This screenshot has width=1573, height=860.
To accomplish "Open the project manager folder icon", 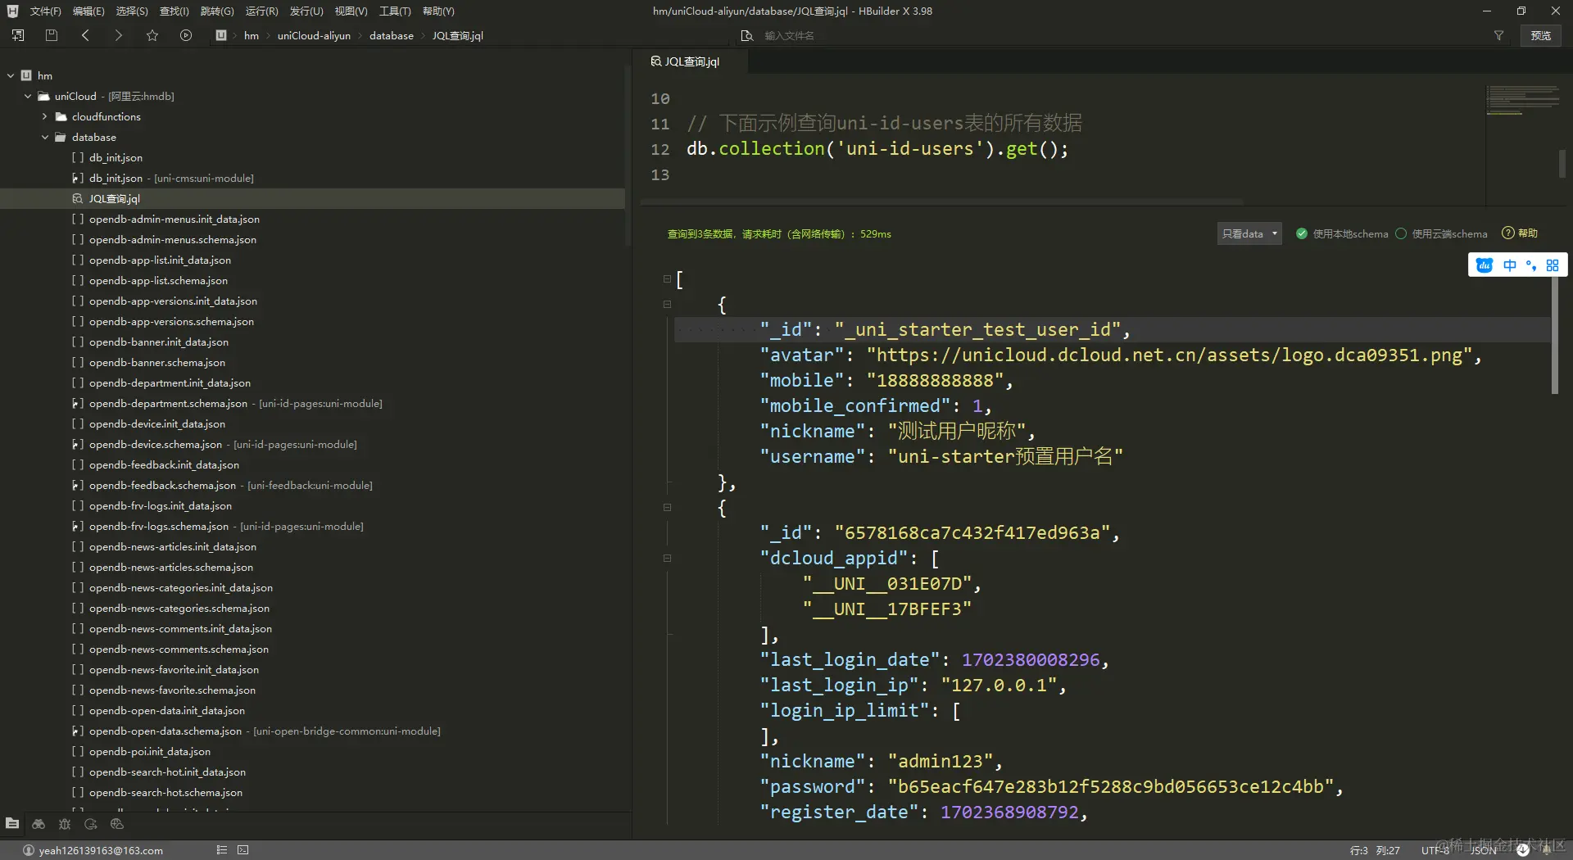I will (x=12, y=823).
